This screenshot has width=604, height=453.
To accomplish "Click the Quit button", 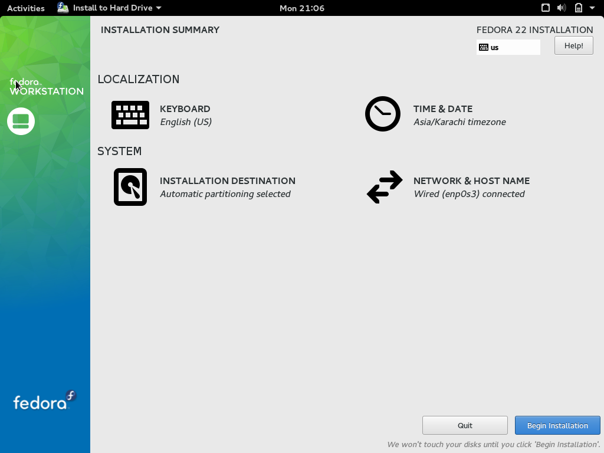I will coord(465,425).
